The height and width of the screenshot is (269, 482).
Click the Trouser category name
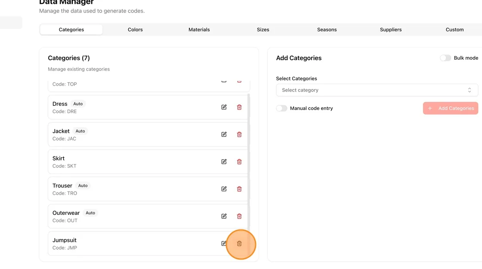click(x=62, y=186)
